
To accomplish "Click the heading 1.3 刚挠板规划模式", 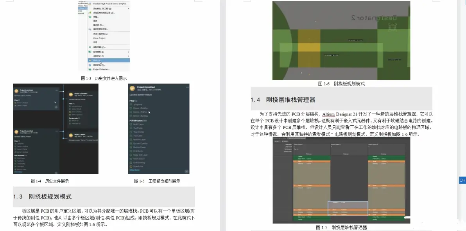I will tap(43, 197).
